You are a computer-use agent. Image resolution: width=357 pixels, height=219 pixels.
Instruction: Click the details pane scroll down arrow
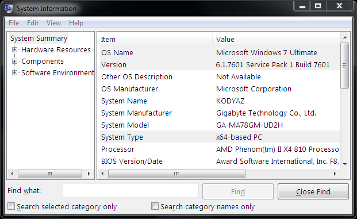tap(345, 164)
